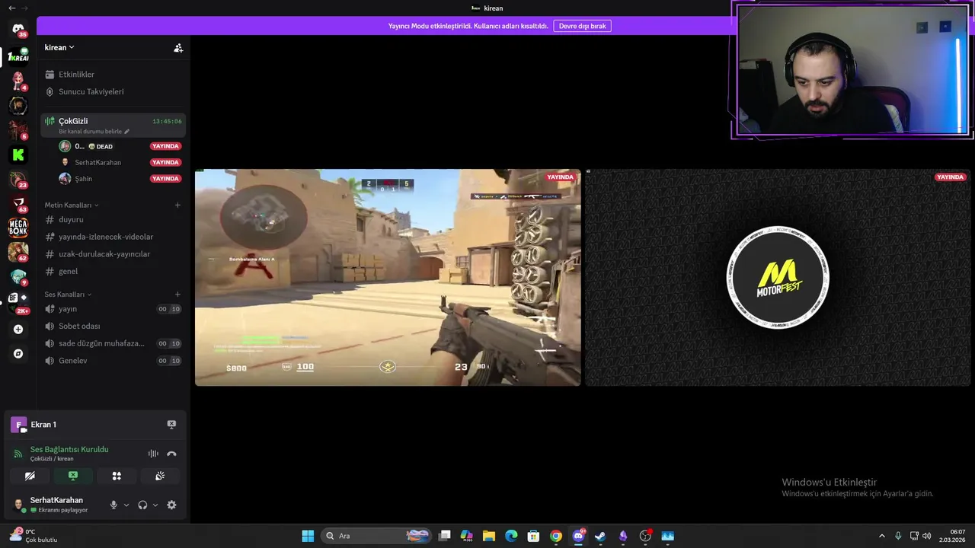Open output device arrow next to headphones

point(155,505)
